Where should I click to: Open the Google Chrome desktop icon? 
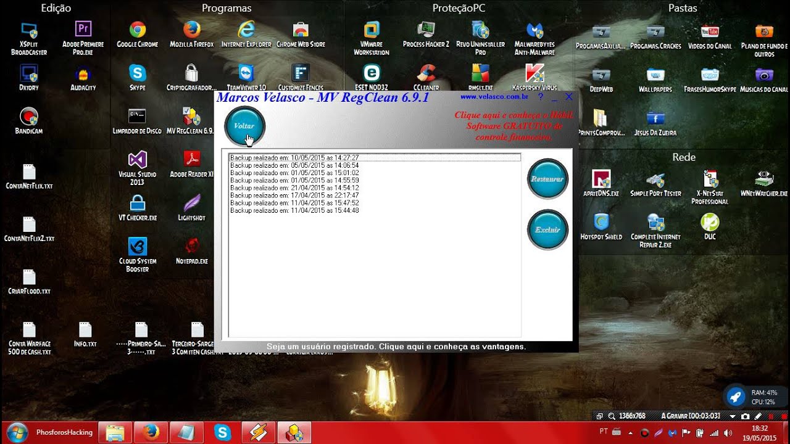(138, 34)
